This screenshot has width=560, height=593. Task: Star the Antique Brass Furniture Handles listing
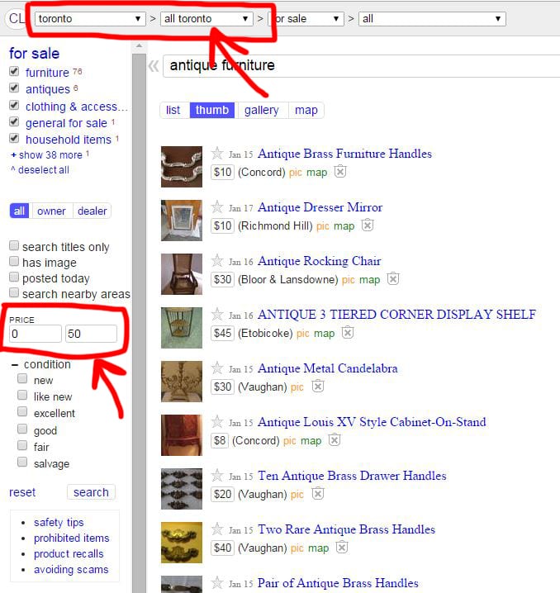pyautogui.click(x=217, y=153)
